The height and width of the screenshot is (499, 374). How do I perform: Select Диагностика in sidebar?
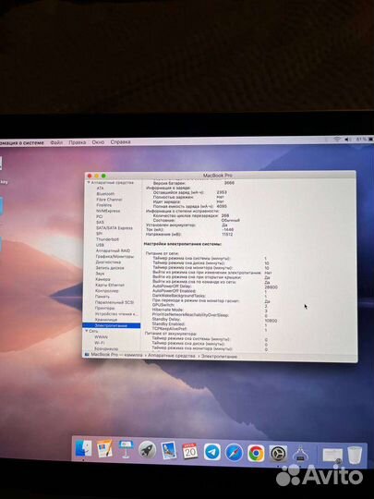click(108, 262)
